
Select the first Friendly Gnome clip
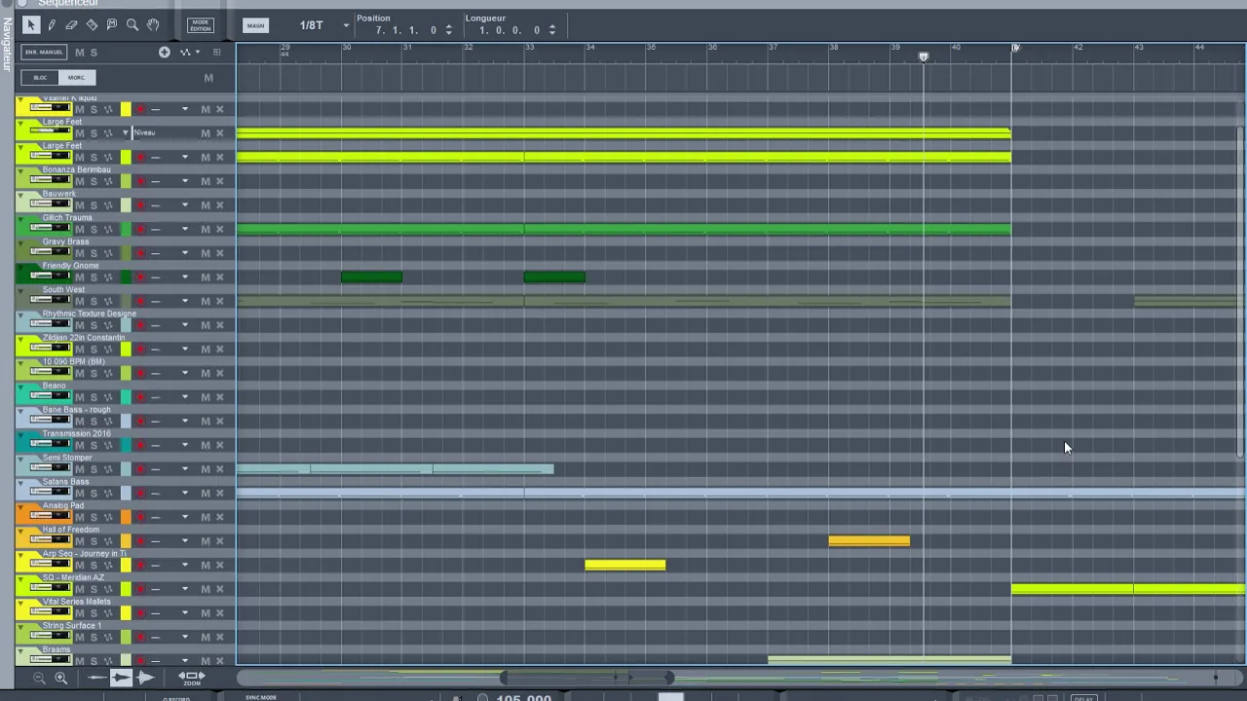[x=371, y=277]
